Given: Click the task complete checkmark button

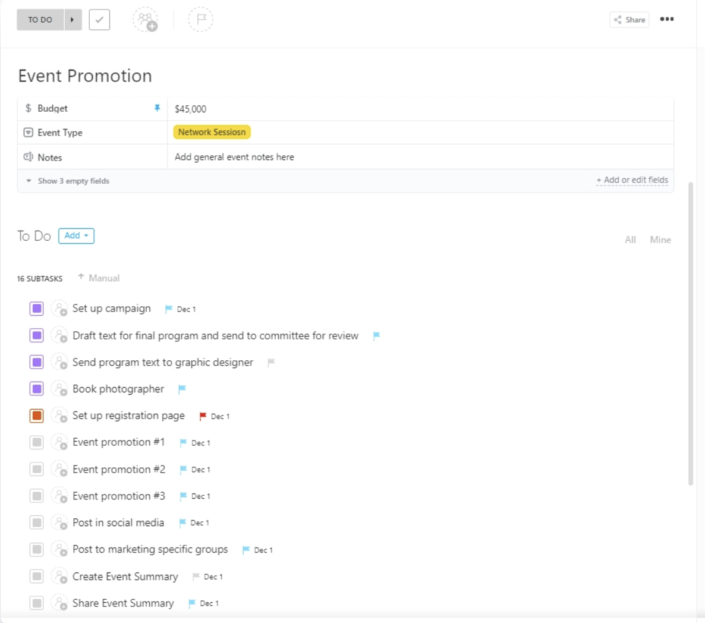Looking at the screenshot, I should (99, 20).
